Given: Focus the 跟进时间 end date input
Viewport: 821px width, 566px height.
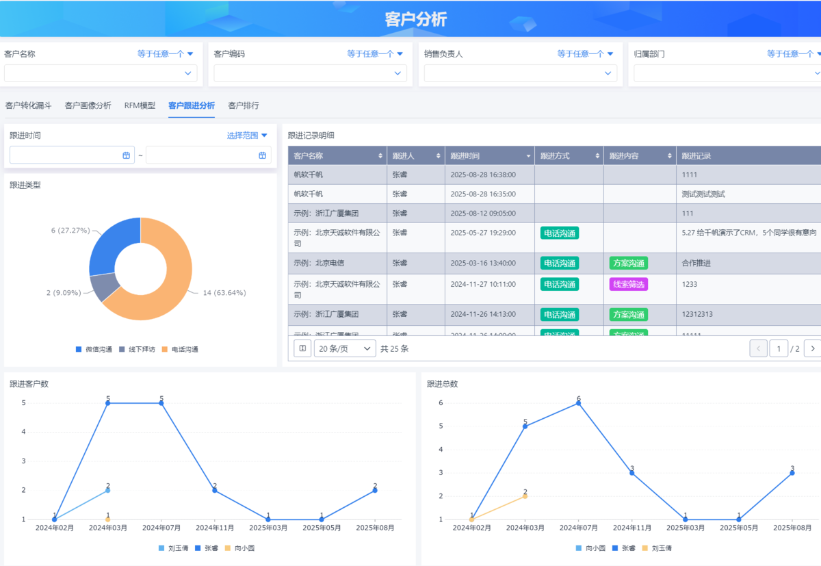Looking at the screenshot, I should (x=208, y=155).
